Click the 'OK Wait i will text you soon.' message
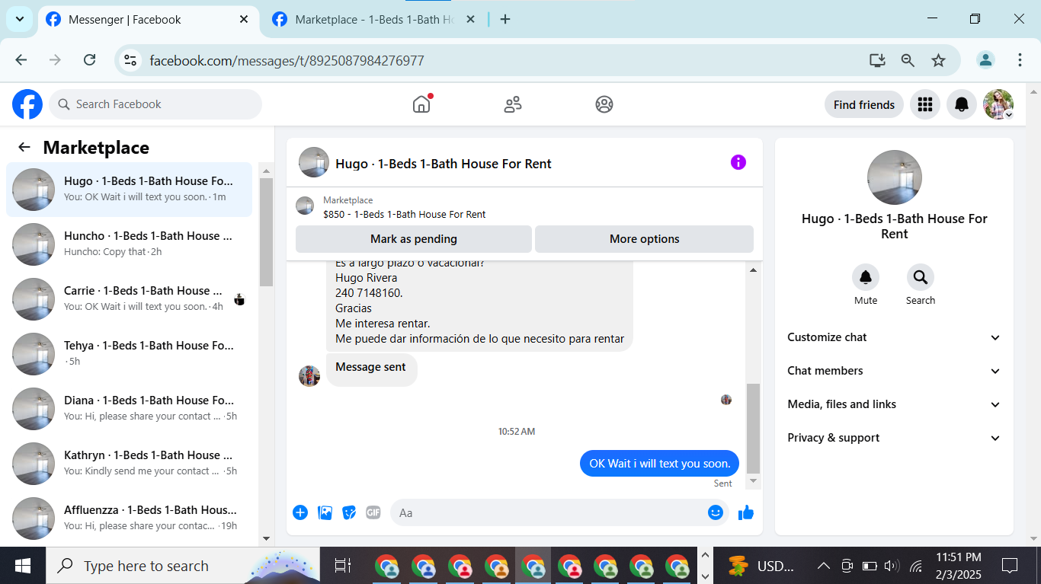 click(660, 463)
